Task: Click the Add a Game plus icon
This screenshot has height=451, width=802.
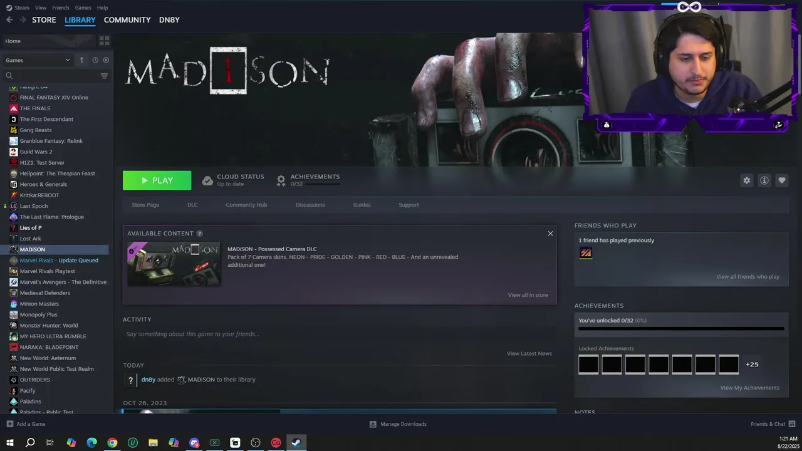Action: (x=9, y=424)
